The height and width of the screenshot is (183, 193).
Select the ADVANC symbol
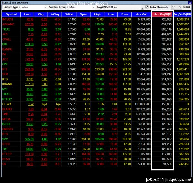[x=8, y=24]
